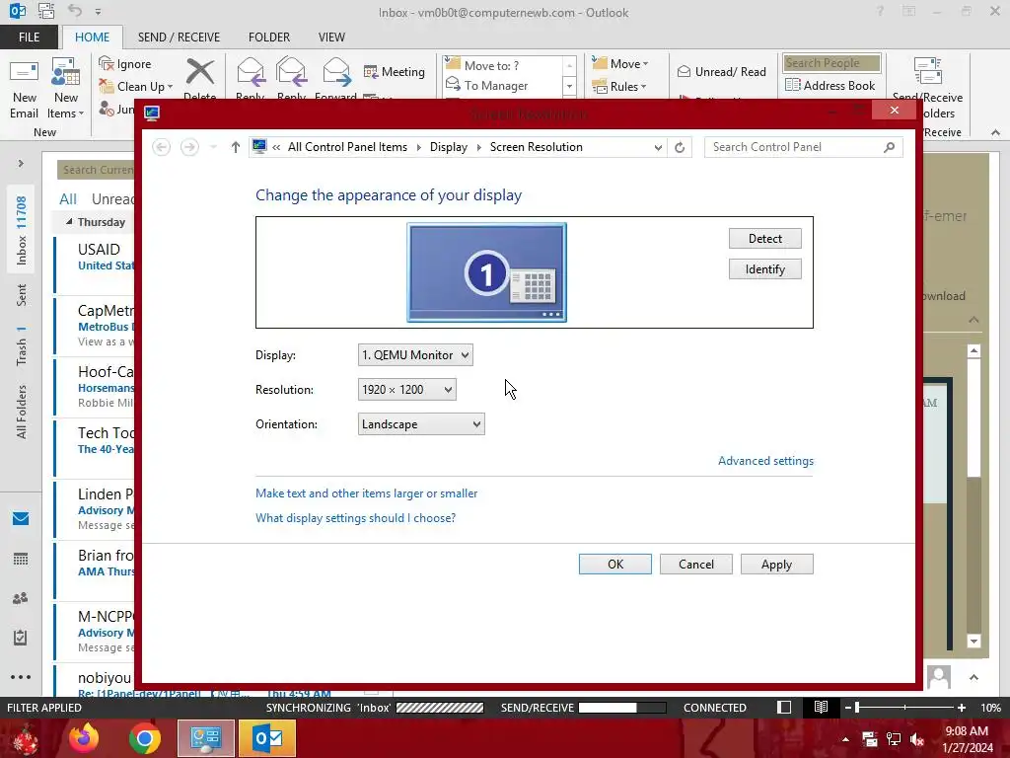This screenshot has height=758, width=1010.
Task: Choose 'To Manager' quick step
Action: pos(504,85)
